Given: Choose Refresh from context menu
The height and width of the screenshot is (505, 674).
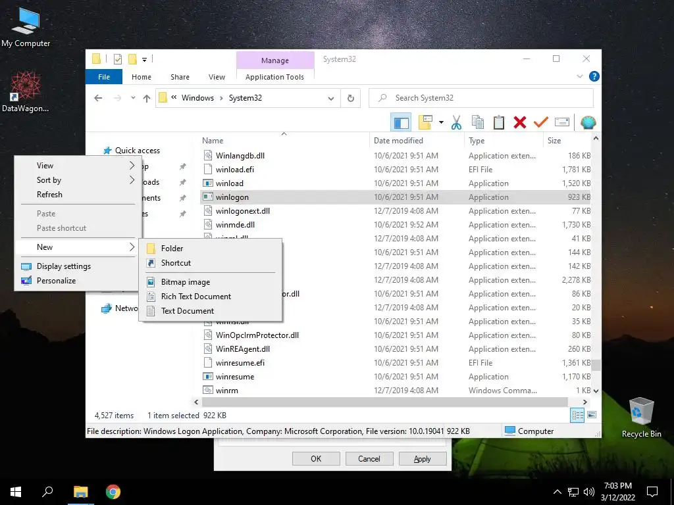Looking at the screenshot, I should 78,195.
